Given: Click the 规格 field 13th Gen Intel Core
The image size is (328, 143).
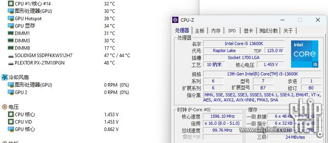Looking at the screenshot, I should click(x=262, y=74).
